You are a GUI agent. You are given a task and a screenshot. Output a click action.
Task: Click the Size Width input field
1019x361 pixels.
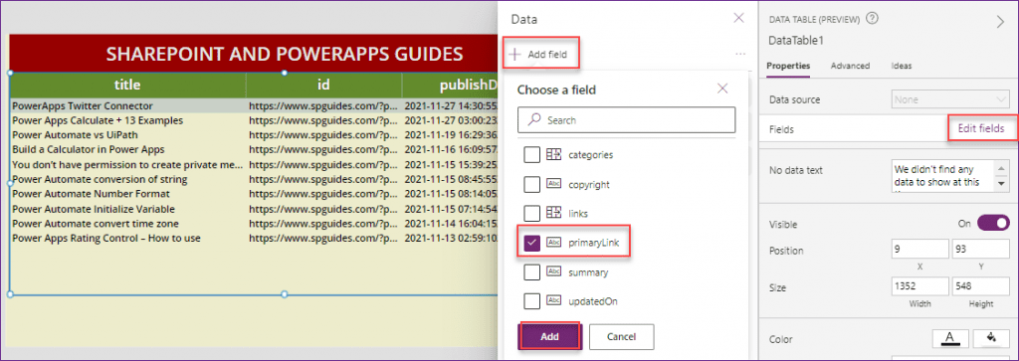(x=920, y=286)
